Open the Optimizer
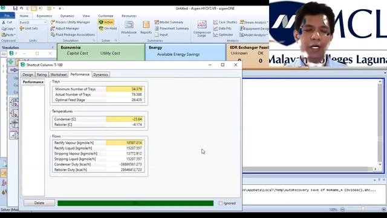Viewport: 387px width, 218px height. pos(223,35)
